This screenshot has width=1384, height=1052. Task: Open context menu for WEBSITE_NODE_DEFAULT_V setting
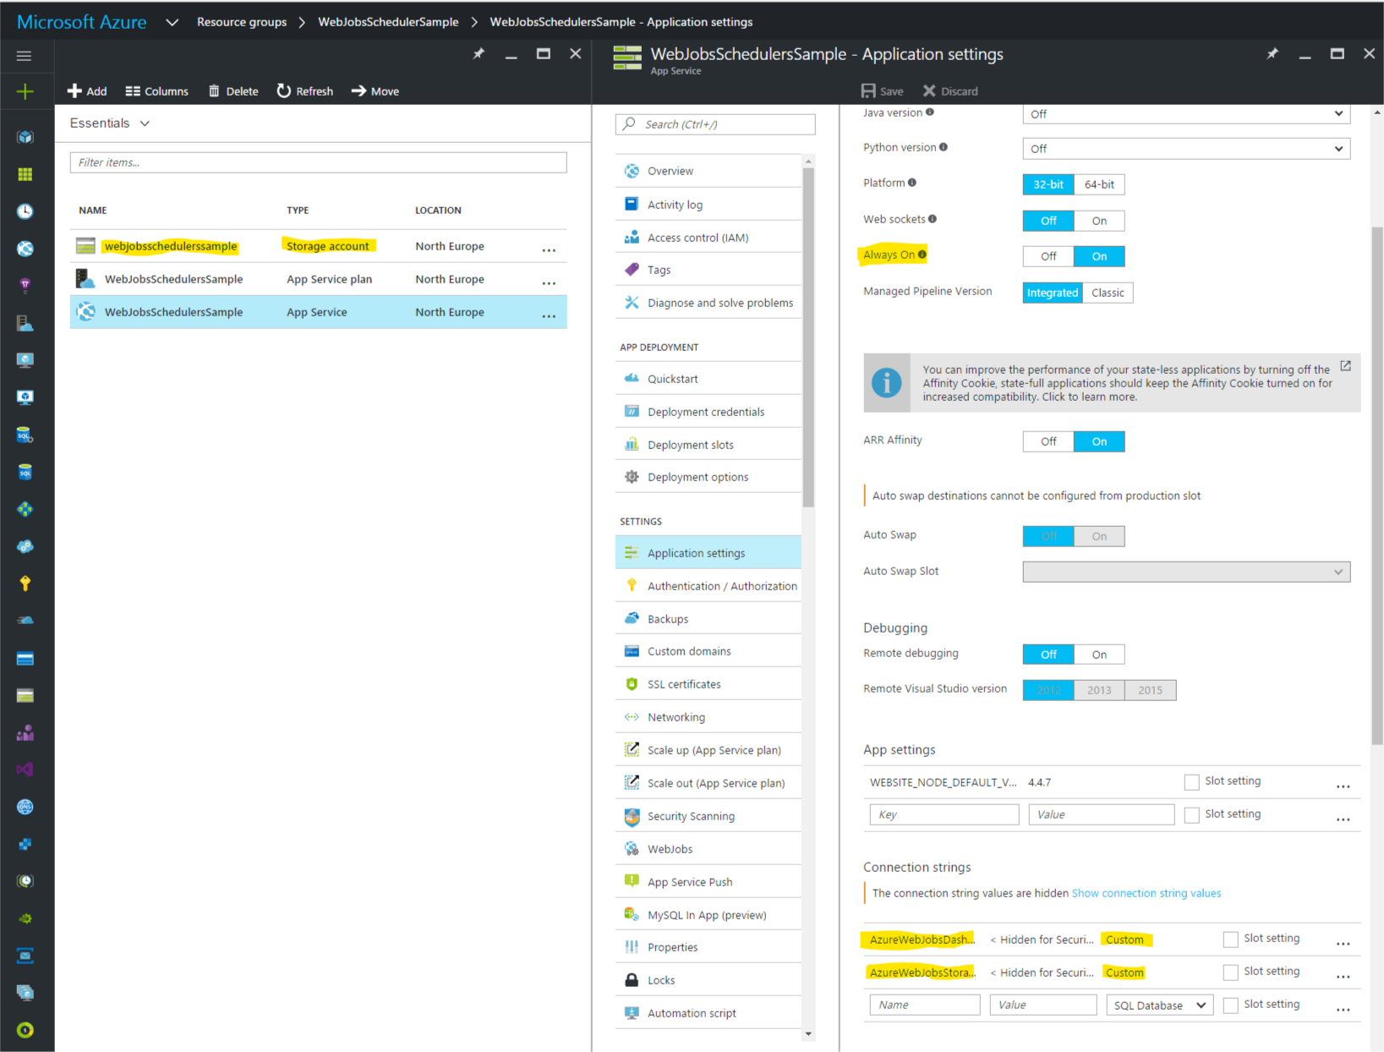click(1343, 786)
